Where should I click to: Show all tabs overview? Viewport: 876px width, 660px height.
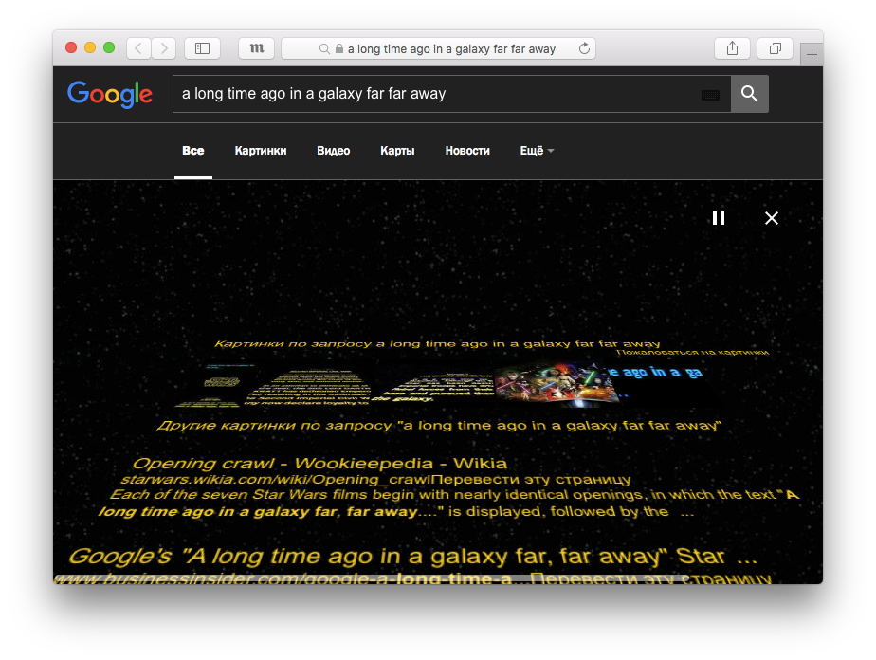[775, 48]
